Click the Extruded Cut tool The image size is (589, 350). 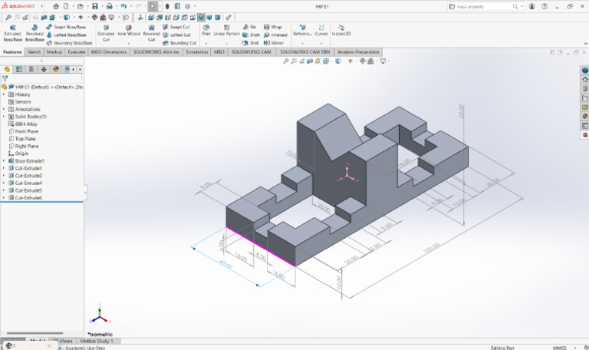click(x=106, y=32)
